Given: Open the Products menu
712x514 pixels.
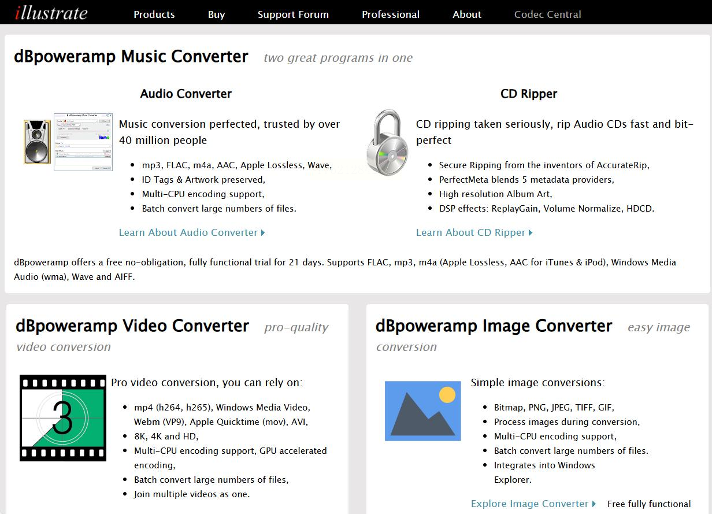Looking at the screenshot, I should [x=154, y=14].
